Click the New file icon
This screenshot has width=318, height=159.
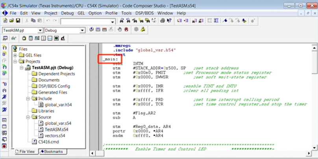coord(5,21)
